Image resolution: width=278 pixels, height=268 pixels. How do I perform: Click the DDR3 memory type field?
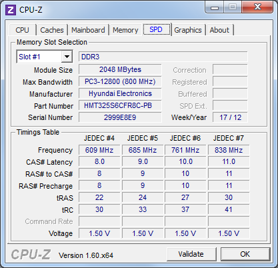click(x=163, y=57)
